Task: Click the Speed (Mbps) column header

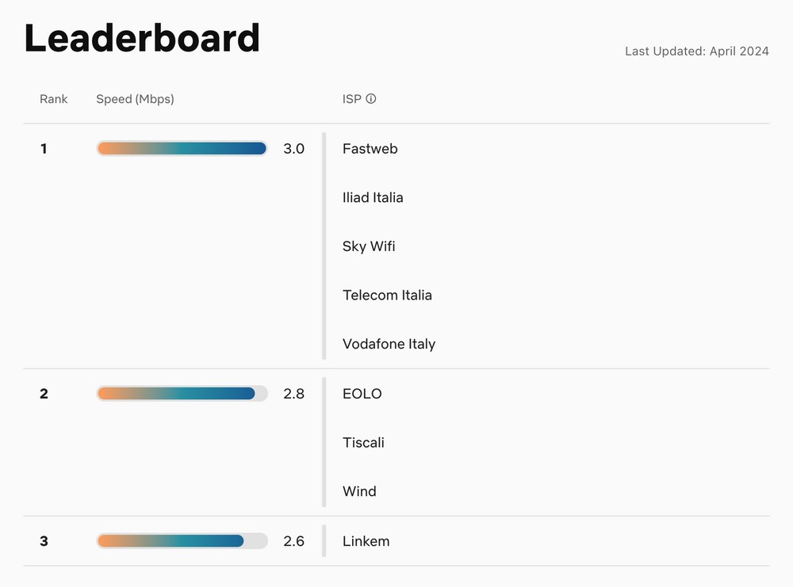Action: click(135, 99)
